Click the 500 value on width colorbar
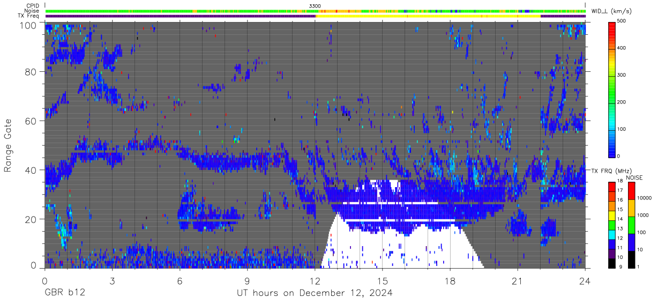This screenshot has height=304, width=658. point(623,20)
